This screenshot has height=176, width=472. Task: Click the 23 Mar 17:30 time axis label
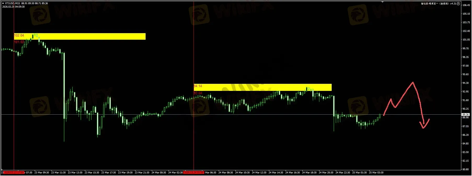click(x=108, y=173)
